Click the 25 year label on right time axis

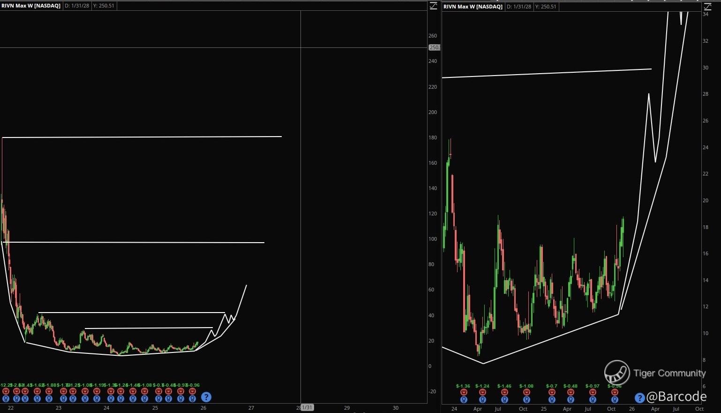coord(544,409)
